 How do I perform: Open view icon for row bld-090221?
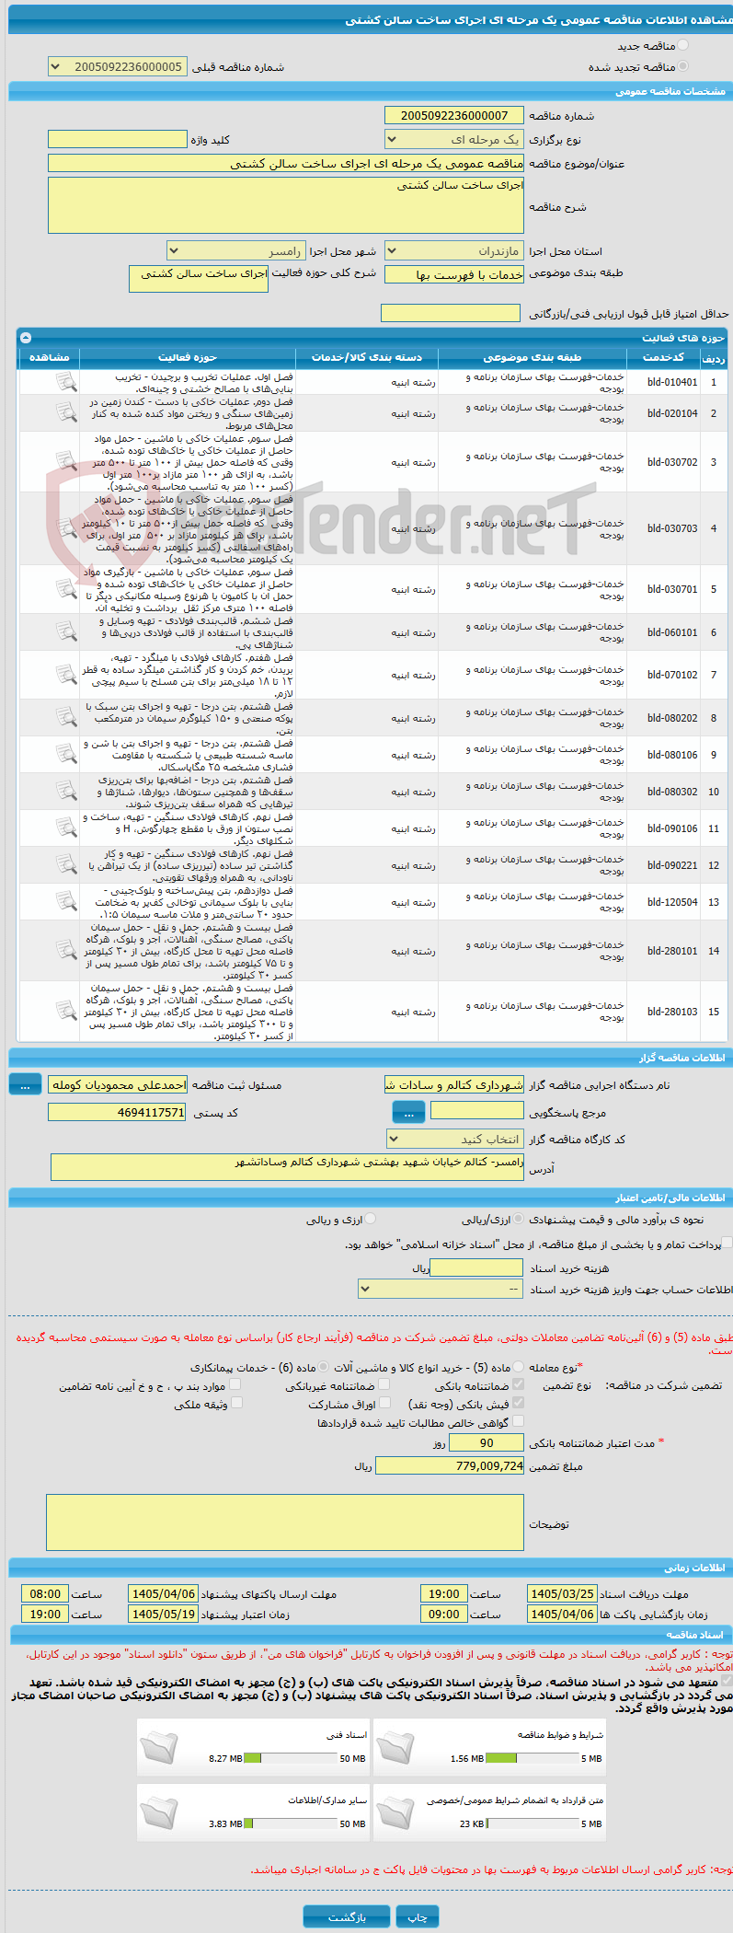coord(66,865)
